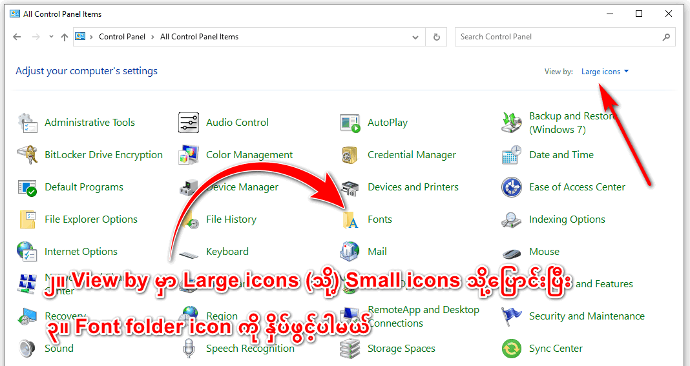Click the Devices and Printers icon
Image resolution: width=690 pixels, height=366 pixels.
350,187
